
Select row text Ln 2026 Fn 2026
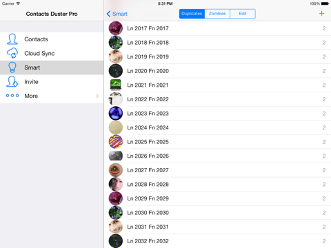coord(148,156)
